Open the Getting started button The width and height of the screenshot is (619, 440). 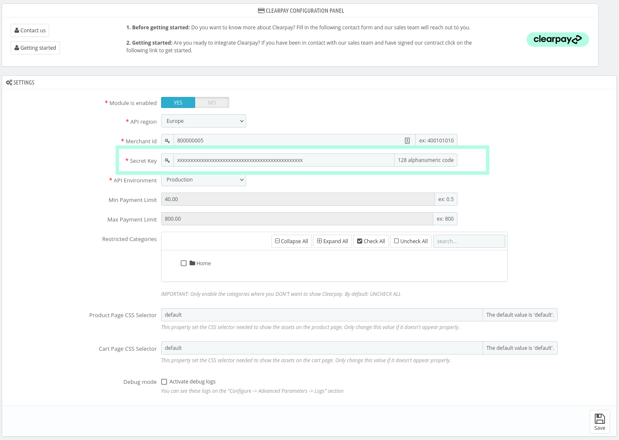tap(35, 48)
